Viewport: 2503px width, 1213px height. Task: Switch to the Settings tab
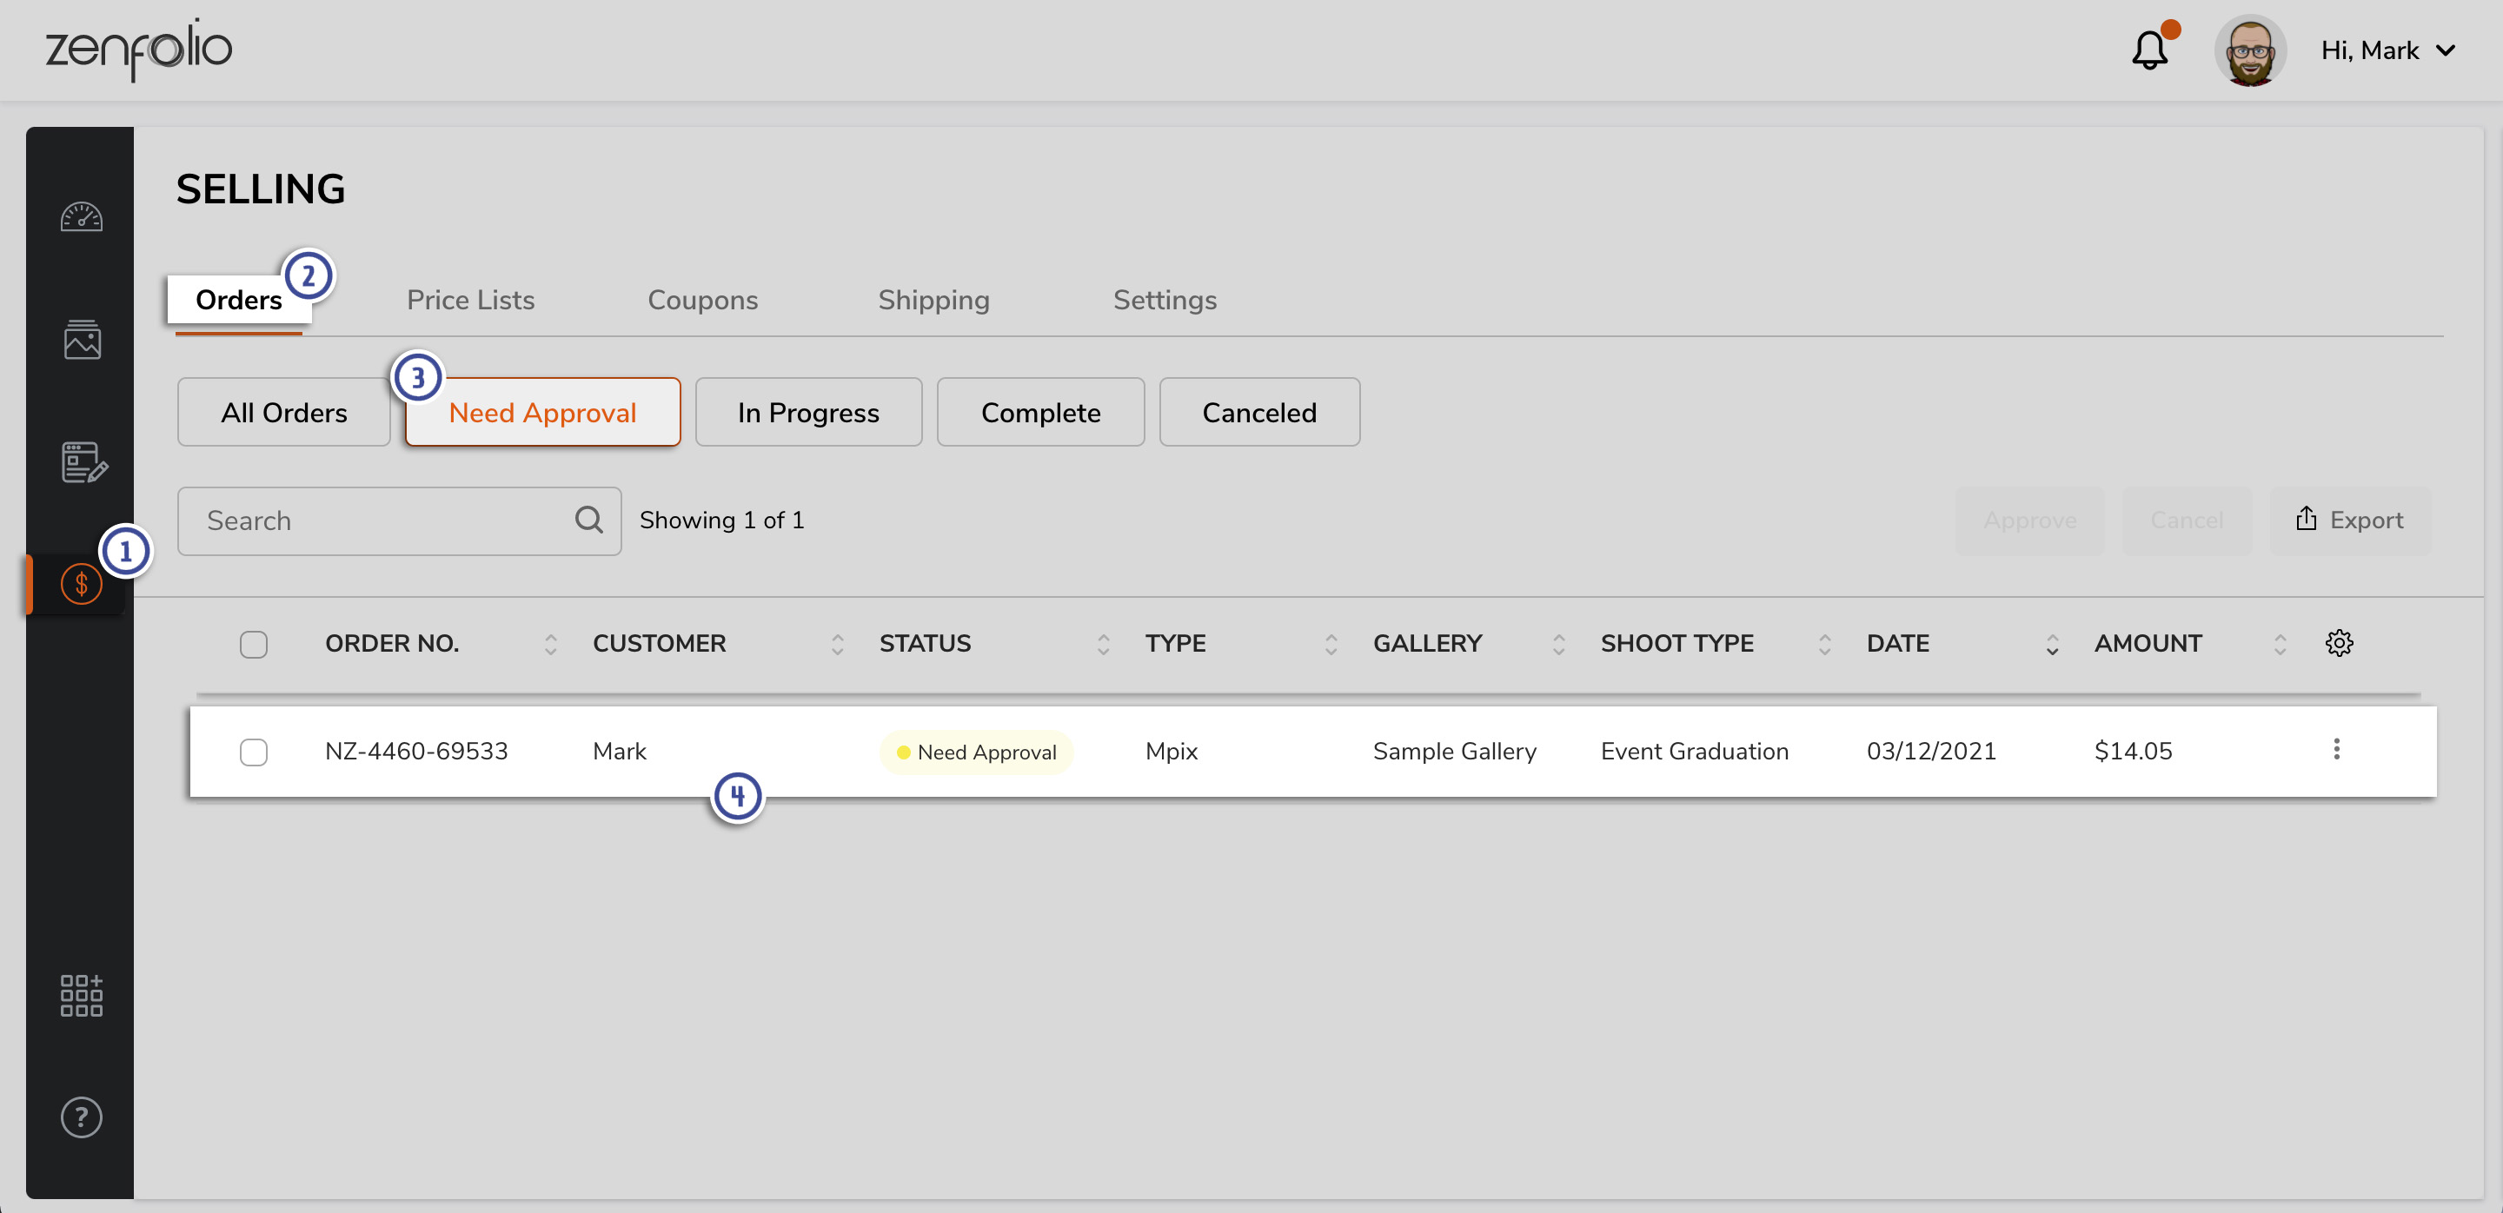[x=1165, y=300]
